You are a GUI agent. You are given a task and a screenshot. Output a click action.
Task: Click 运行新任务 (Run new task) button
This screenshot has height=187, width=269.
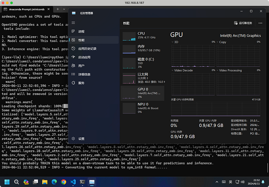tap(243, 23)
